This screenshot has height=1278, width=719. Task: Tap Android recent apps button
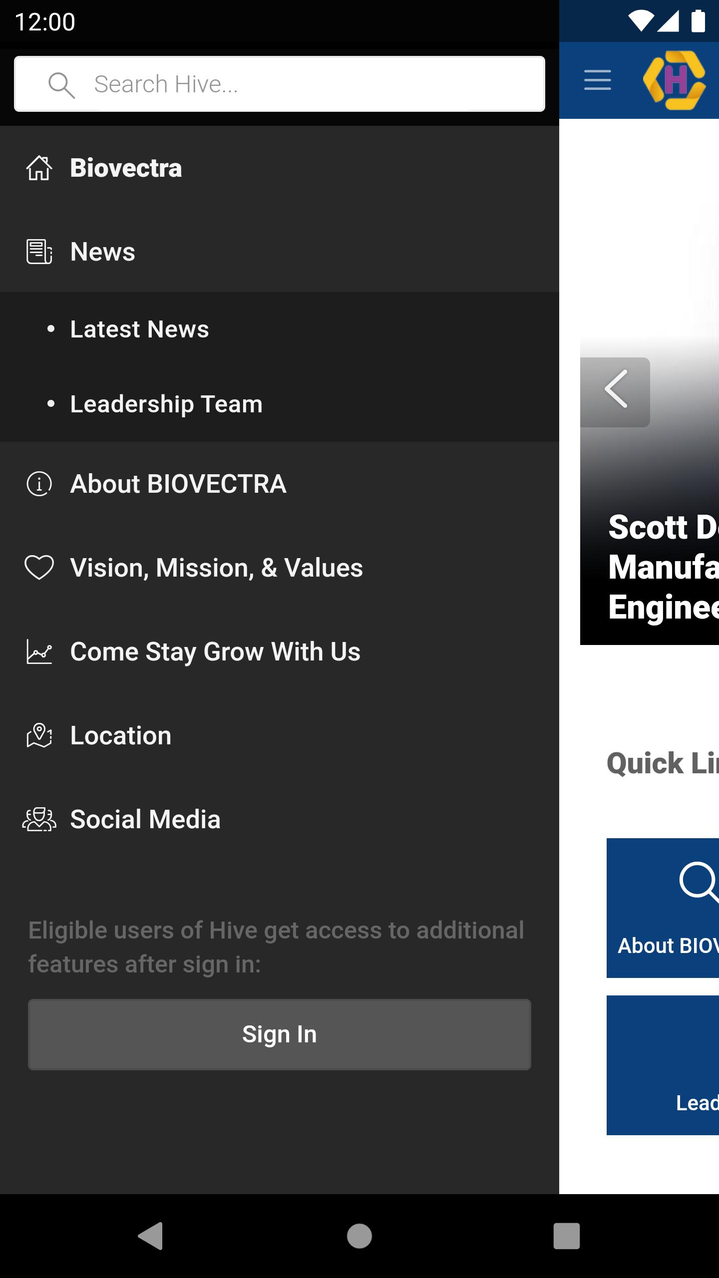pos(567,1236)
